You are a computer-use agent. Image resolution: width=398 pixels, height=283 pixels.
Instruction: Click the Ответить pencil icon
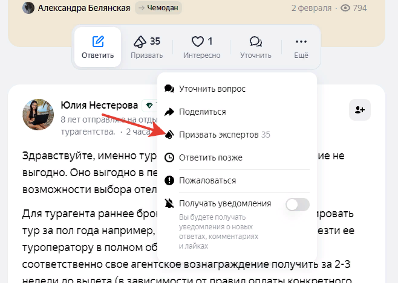(x=98, y=42)
